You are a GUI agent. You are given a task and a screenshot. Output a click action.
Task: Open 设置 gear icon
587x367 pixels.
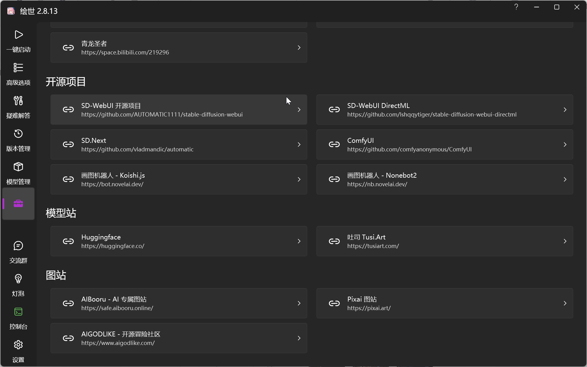[x=18, y=345]
